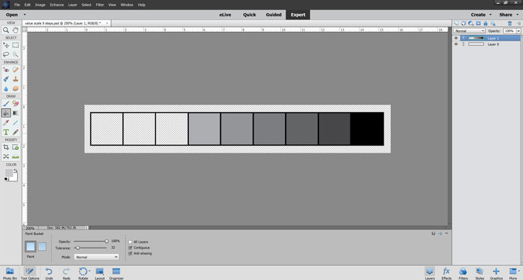The width and height of the screenshot is (523, 280).
Task: Enable the All Layers checkbox
Action: point(130,242)
